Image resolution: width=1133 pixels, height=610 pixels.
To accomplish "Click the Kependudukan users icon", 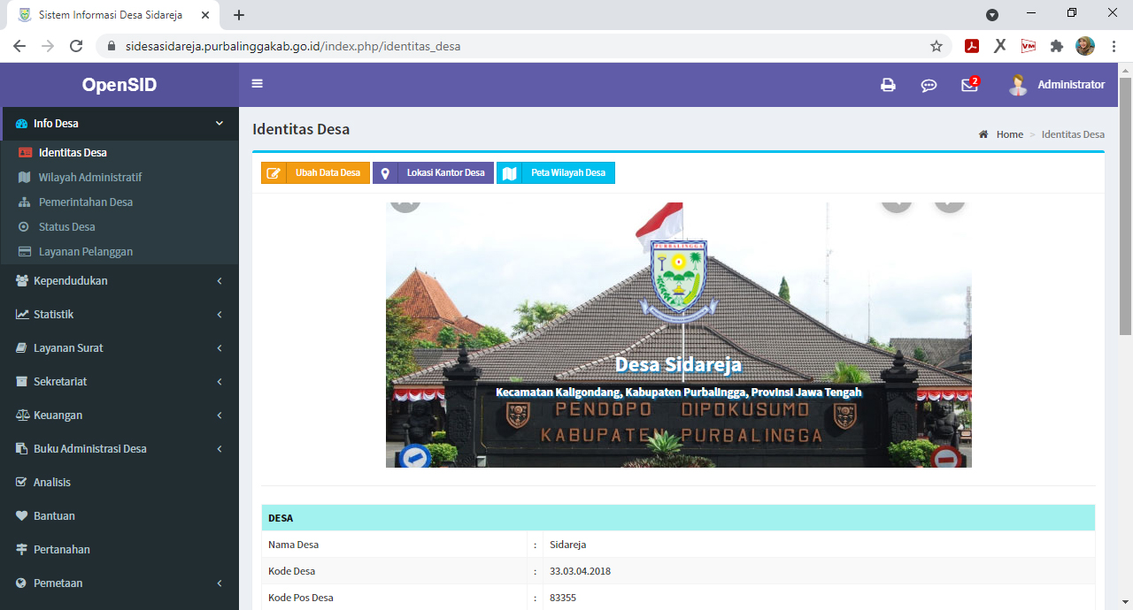I will tap(22, 281).
